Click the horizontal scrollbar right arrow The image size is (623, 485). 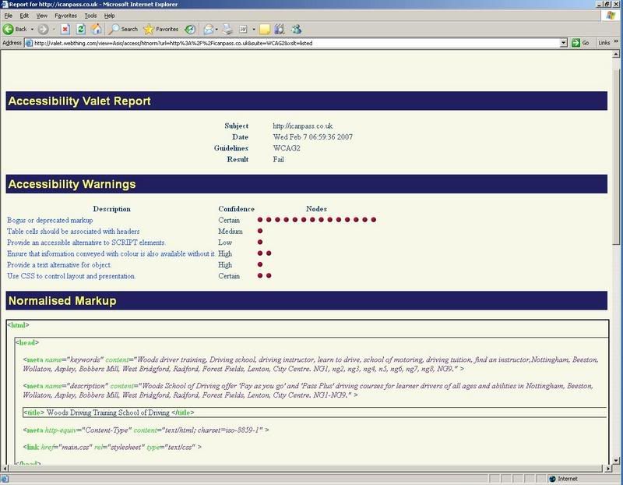point(608,469)
